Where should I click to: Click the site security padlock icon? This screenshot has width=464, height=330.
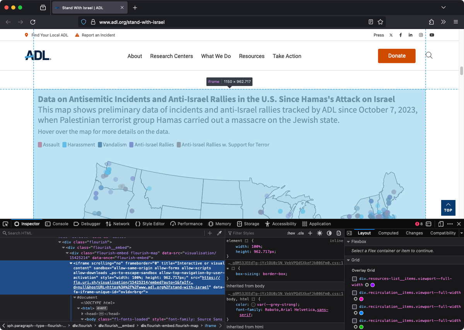[93, 22]
